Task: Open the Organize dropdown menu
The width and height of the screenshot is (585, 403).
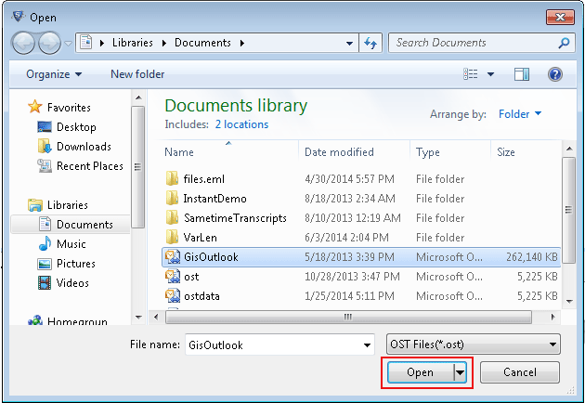Action: point(54,74)
